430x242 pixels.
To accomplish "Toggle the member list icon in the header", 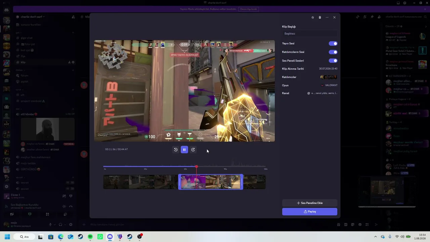I will (x=379, y=17).
